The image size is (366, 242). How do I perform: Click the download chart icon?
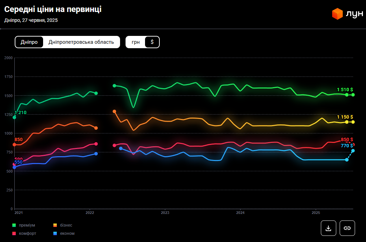tap(328, 228)
